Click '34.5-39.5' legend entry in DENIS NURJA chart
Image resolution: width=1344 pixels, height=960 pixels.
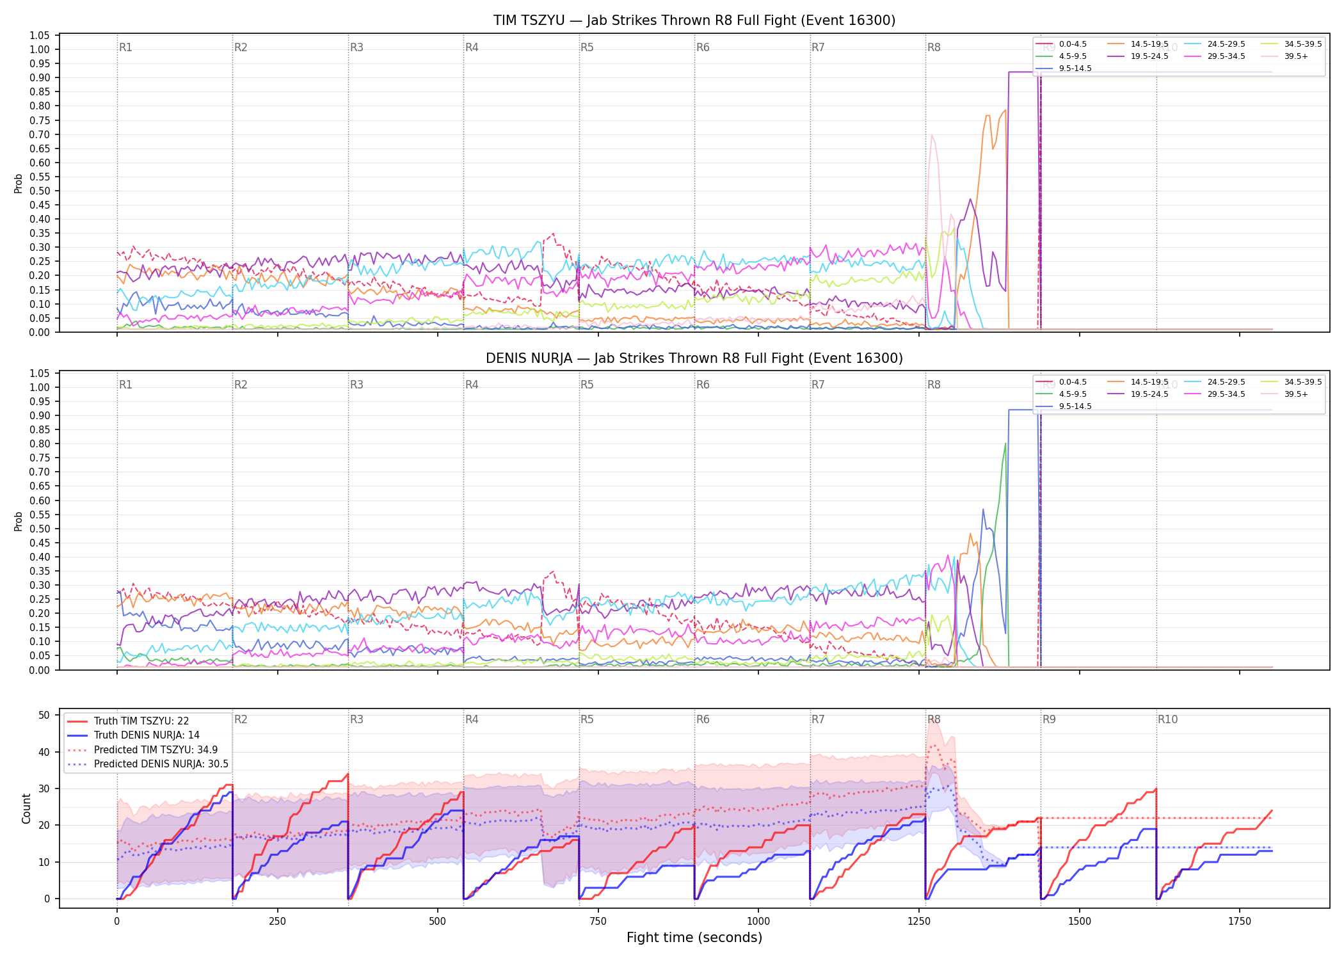[1292, 382]
